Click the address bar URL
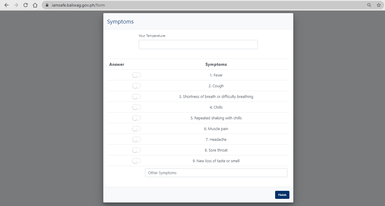 (78, 5)
